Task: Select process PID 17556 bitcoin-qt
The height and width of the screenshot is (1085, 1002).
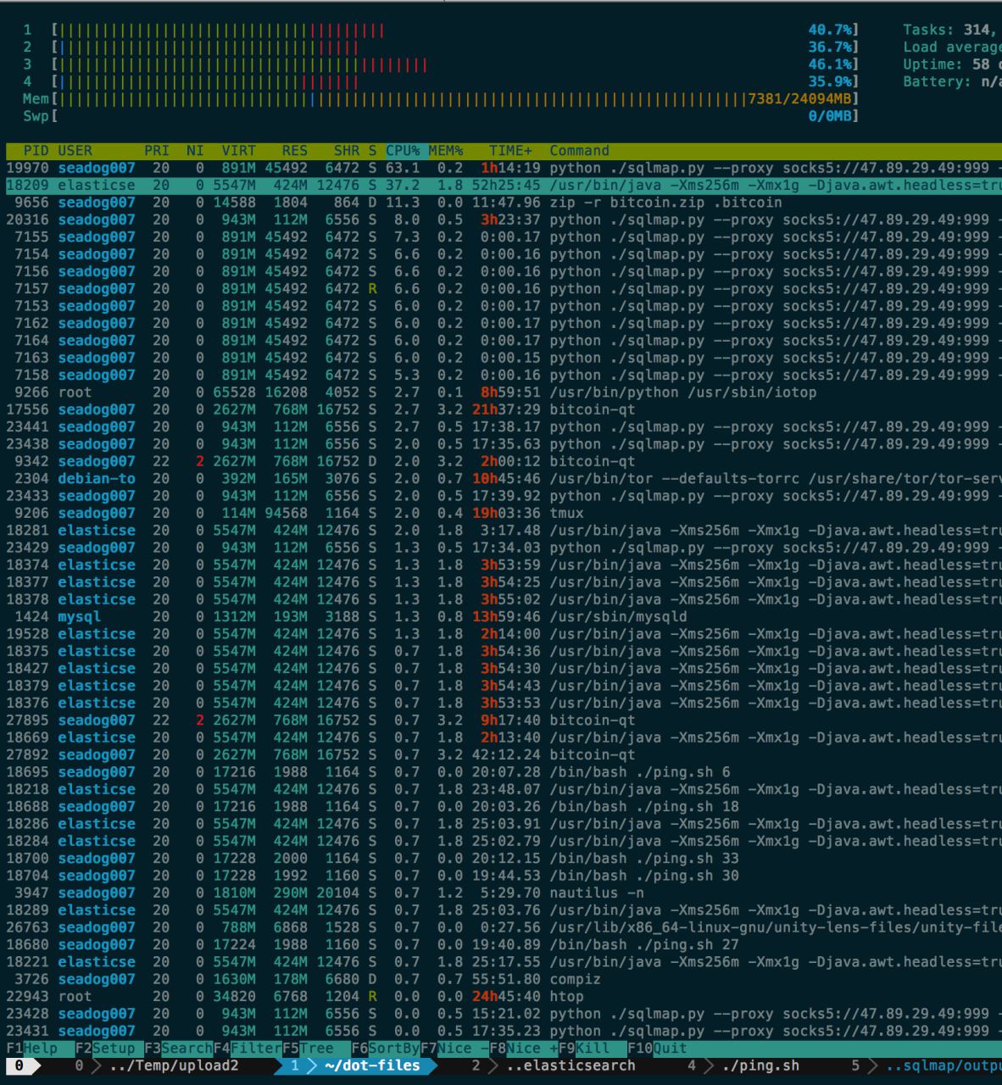Action: (504, 409)
